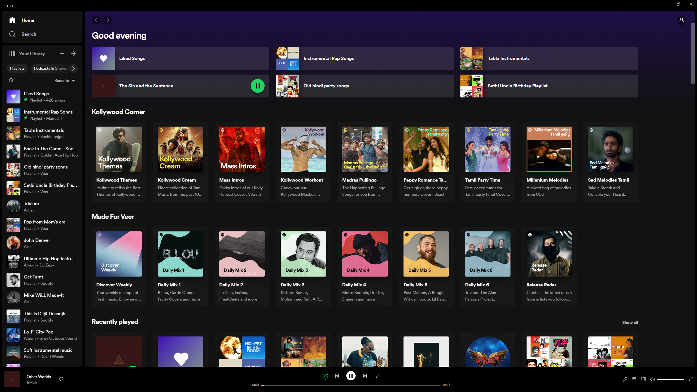Toggle shuffle playback
This screenshot has width=697, height=392.
326,376
